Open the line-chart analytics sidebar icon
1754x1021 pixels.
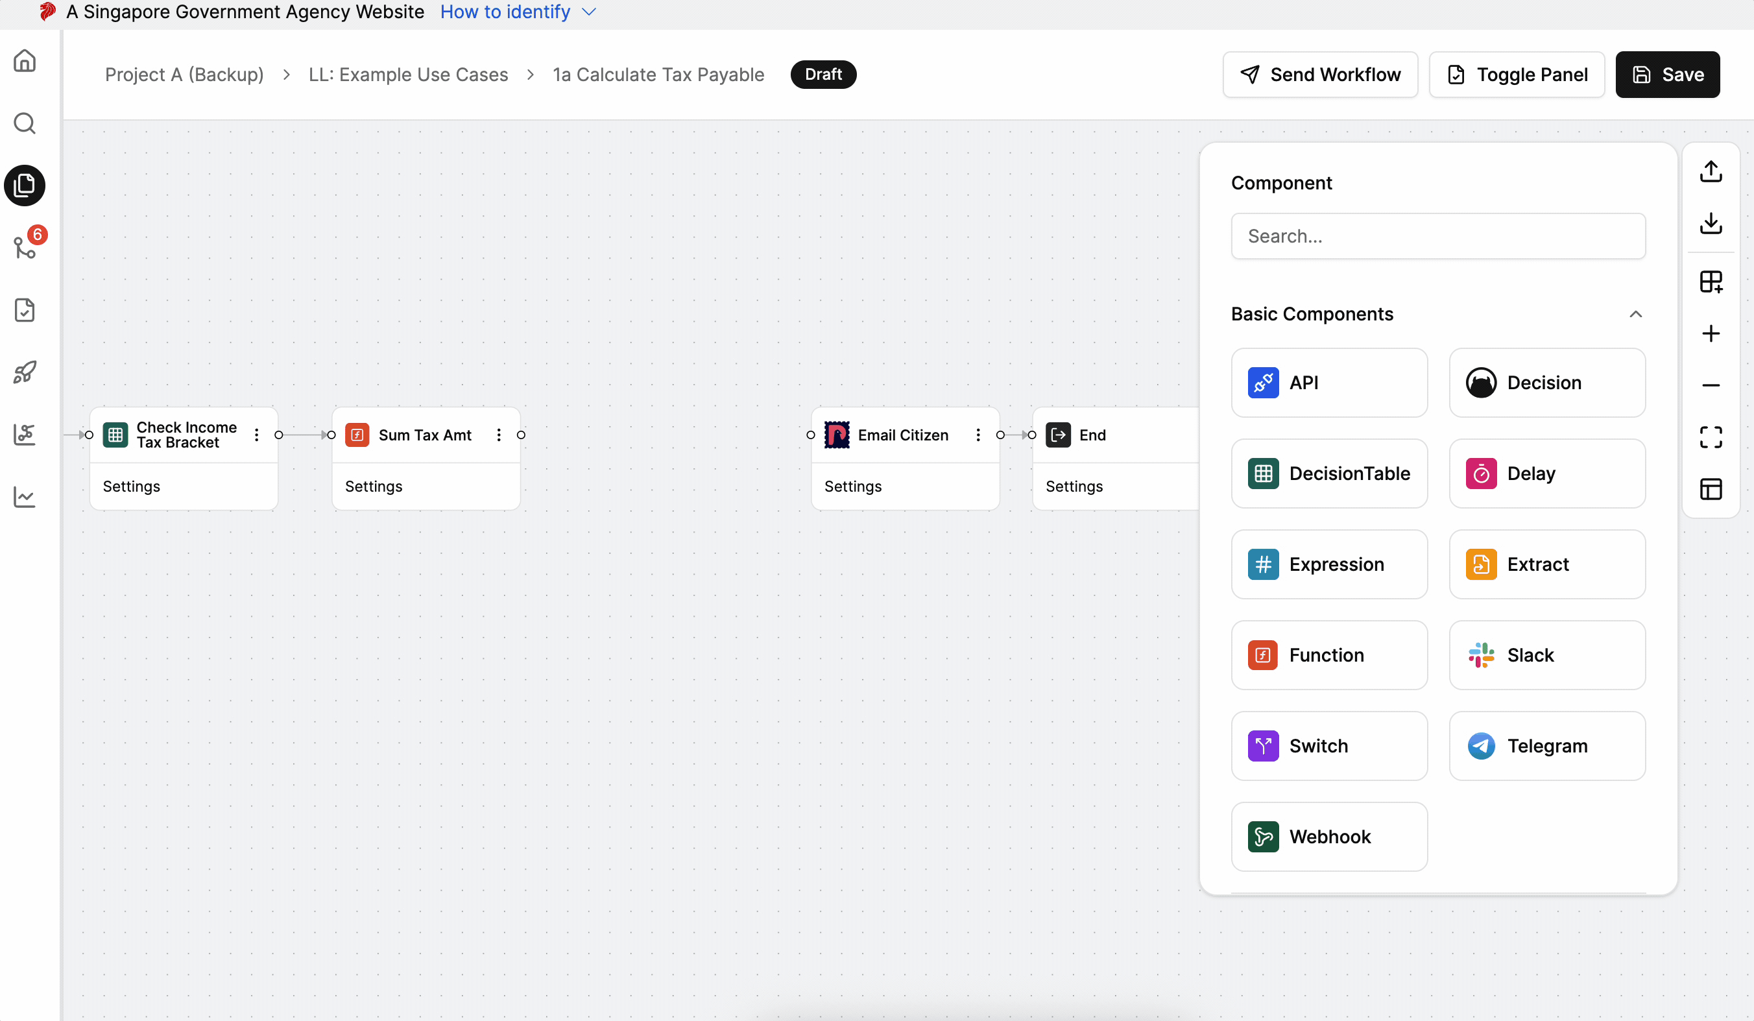[25, 496]
